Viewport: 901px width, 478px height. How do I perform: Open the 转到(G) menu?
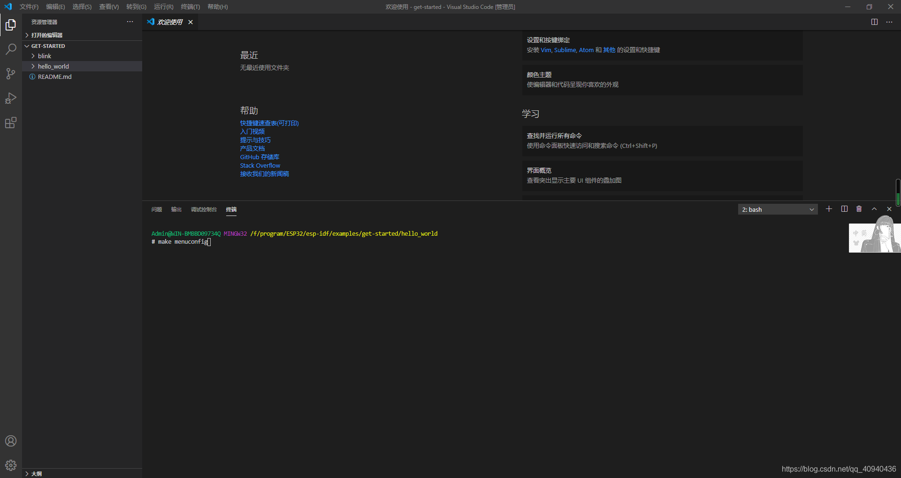click(x=136, y=7)
